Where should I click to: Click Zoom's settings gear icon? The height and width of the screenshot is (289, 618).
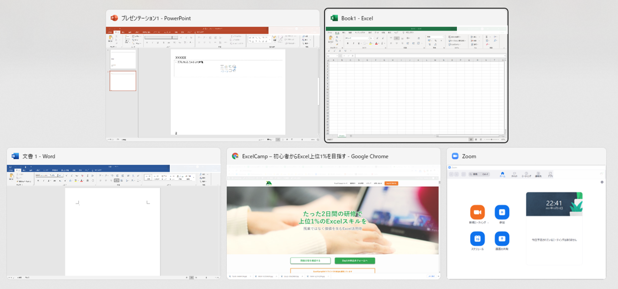(x=602, y=182)
